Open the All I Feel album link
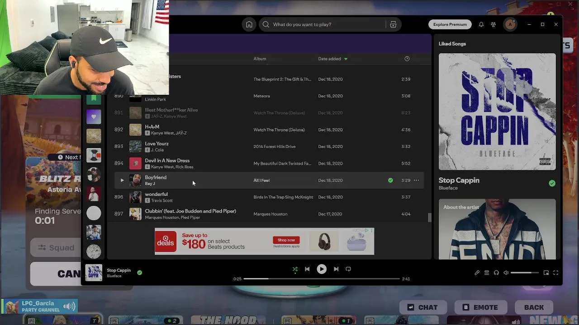Screen dimensions: 579x325 261,181
